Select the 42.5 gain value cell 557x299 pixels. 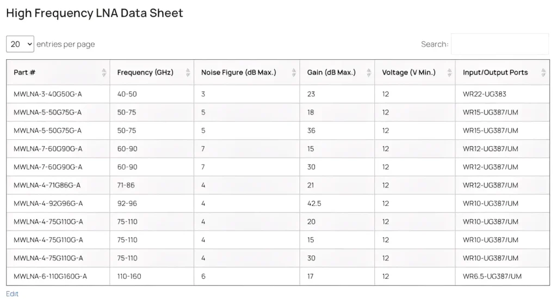(x=314, y=203)
